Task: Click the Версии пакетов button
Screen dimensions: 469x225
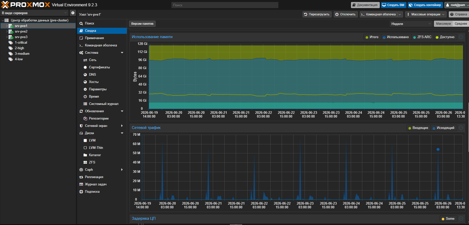Action: (142, 24)
